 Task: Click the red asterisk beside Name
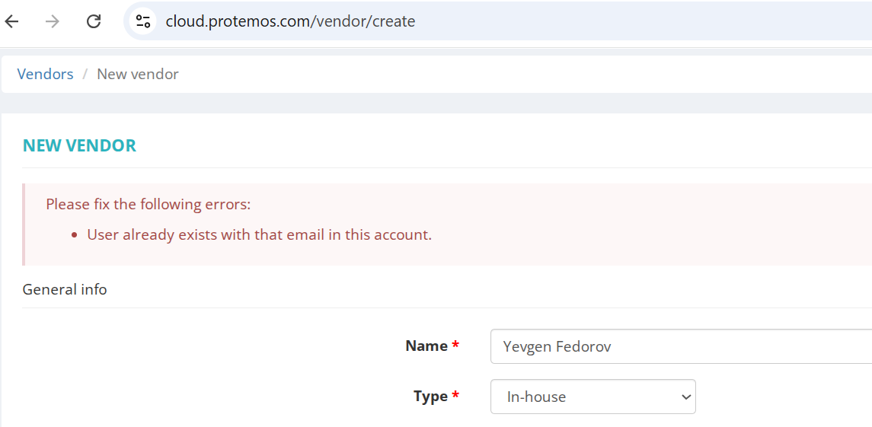455,346
